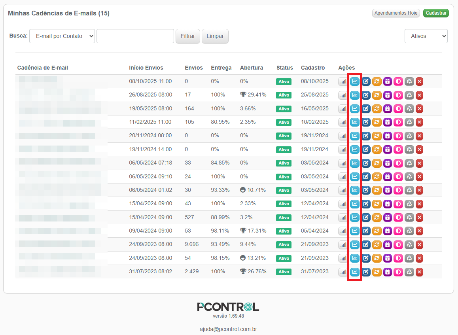Toggle pink half-circle icon for 09/04/2024 cadence

tap(398, 231)
